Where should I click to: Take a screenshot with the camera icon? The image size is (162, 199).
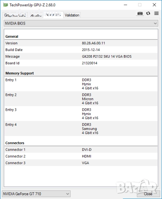point(140,13)
